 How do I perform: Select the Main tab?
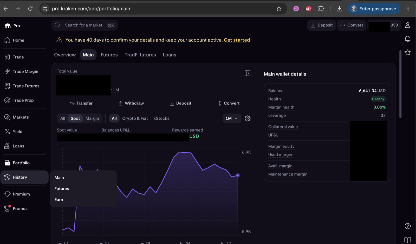88,55
